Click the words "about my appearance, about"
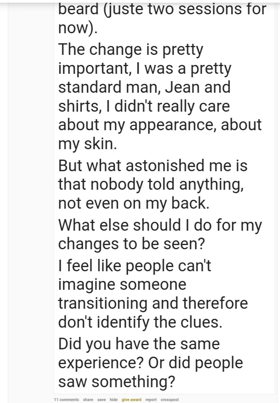The height and width of the screenshot is (403, 280). pyautogui.click(x=160, y=125)
